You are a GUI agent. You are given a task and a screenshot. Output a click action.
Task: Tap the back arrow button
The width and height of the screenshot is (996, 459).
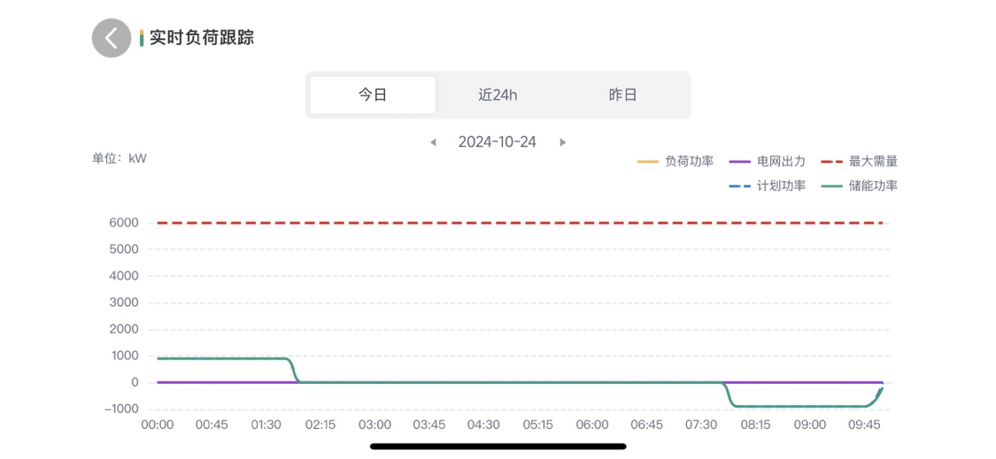112,38
